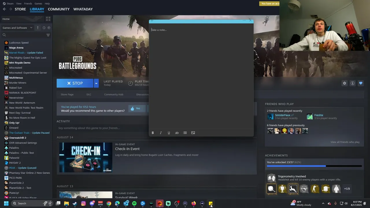View all friends who play
Screen dimensions: 370x208
[x=345, y=142]
